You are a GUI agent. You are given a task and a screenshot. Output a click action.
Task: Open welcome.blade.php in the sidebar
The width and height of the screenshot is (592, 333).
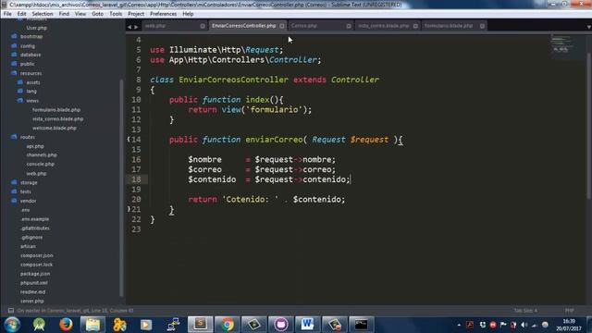tap(55, 128)
